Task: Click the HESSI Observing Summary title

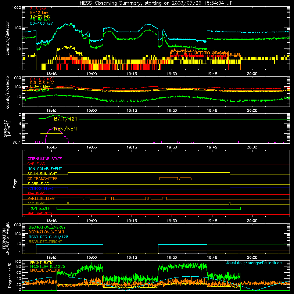Action: pos(155,3)
